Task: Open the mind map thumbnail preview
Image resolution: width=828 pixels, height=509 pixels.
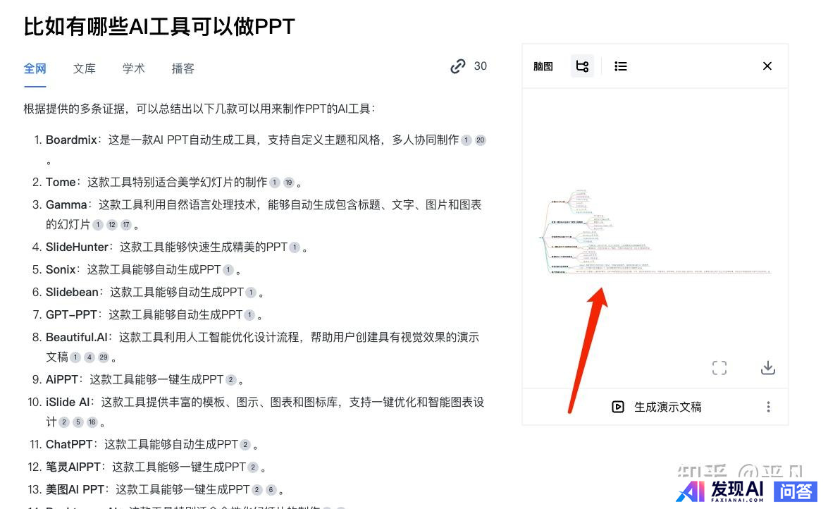Action: [x=655, y=233]
